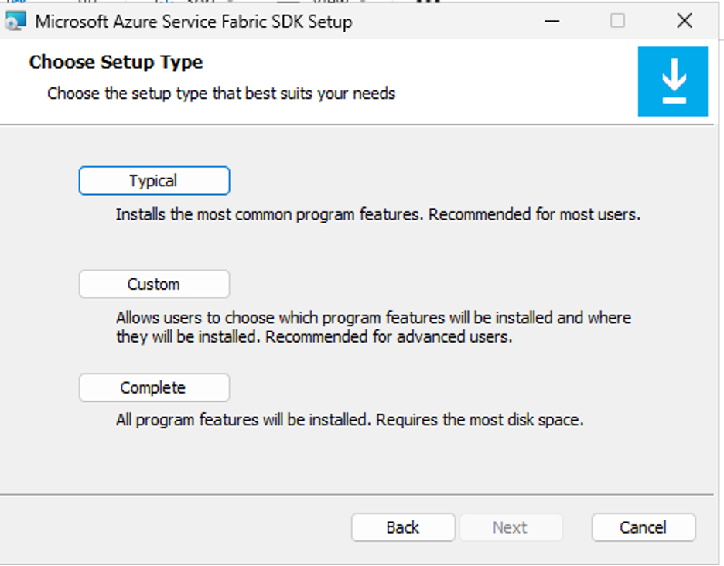This screenshot has width=724, height=566.
Task: Click the blue download arrow banner icon
Action: (673, 81)
